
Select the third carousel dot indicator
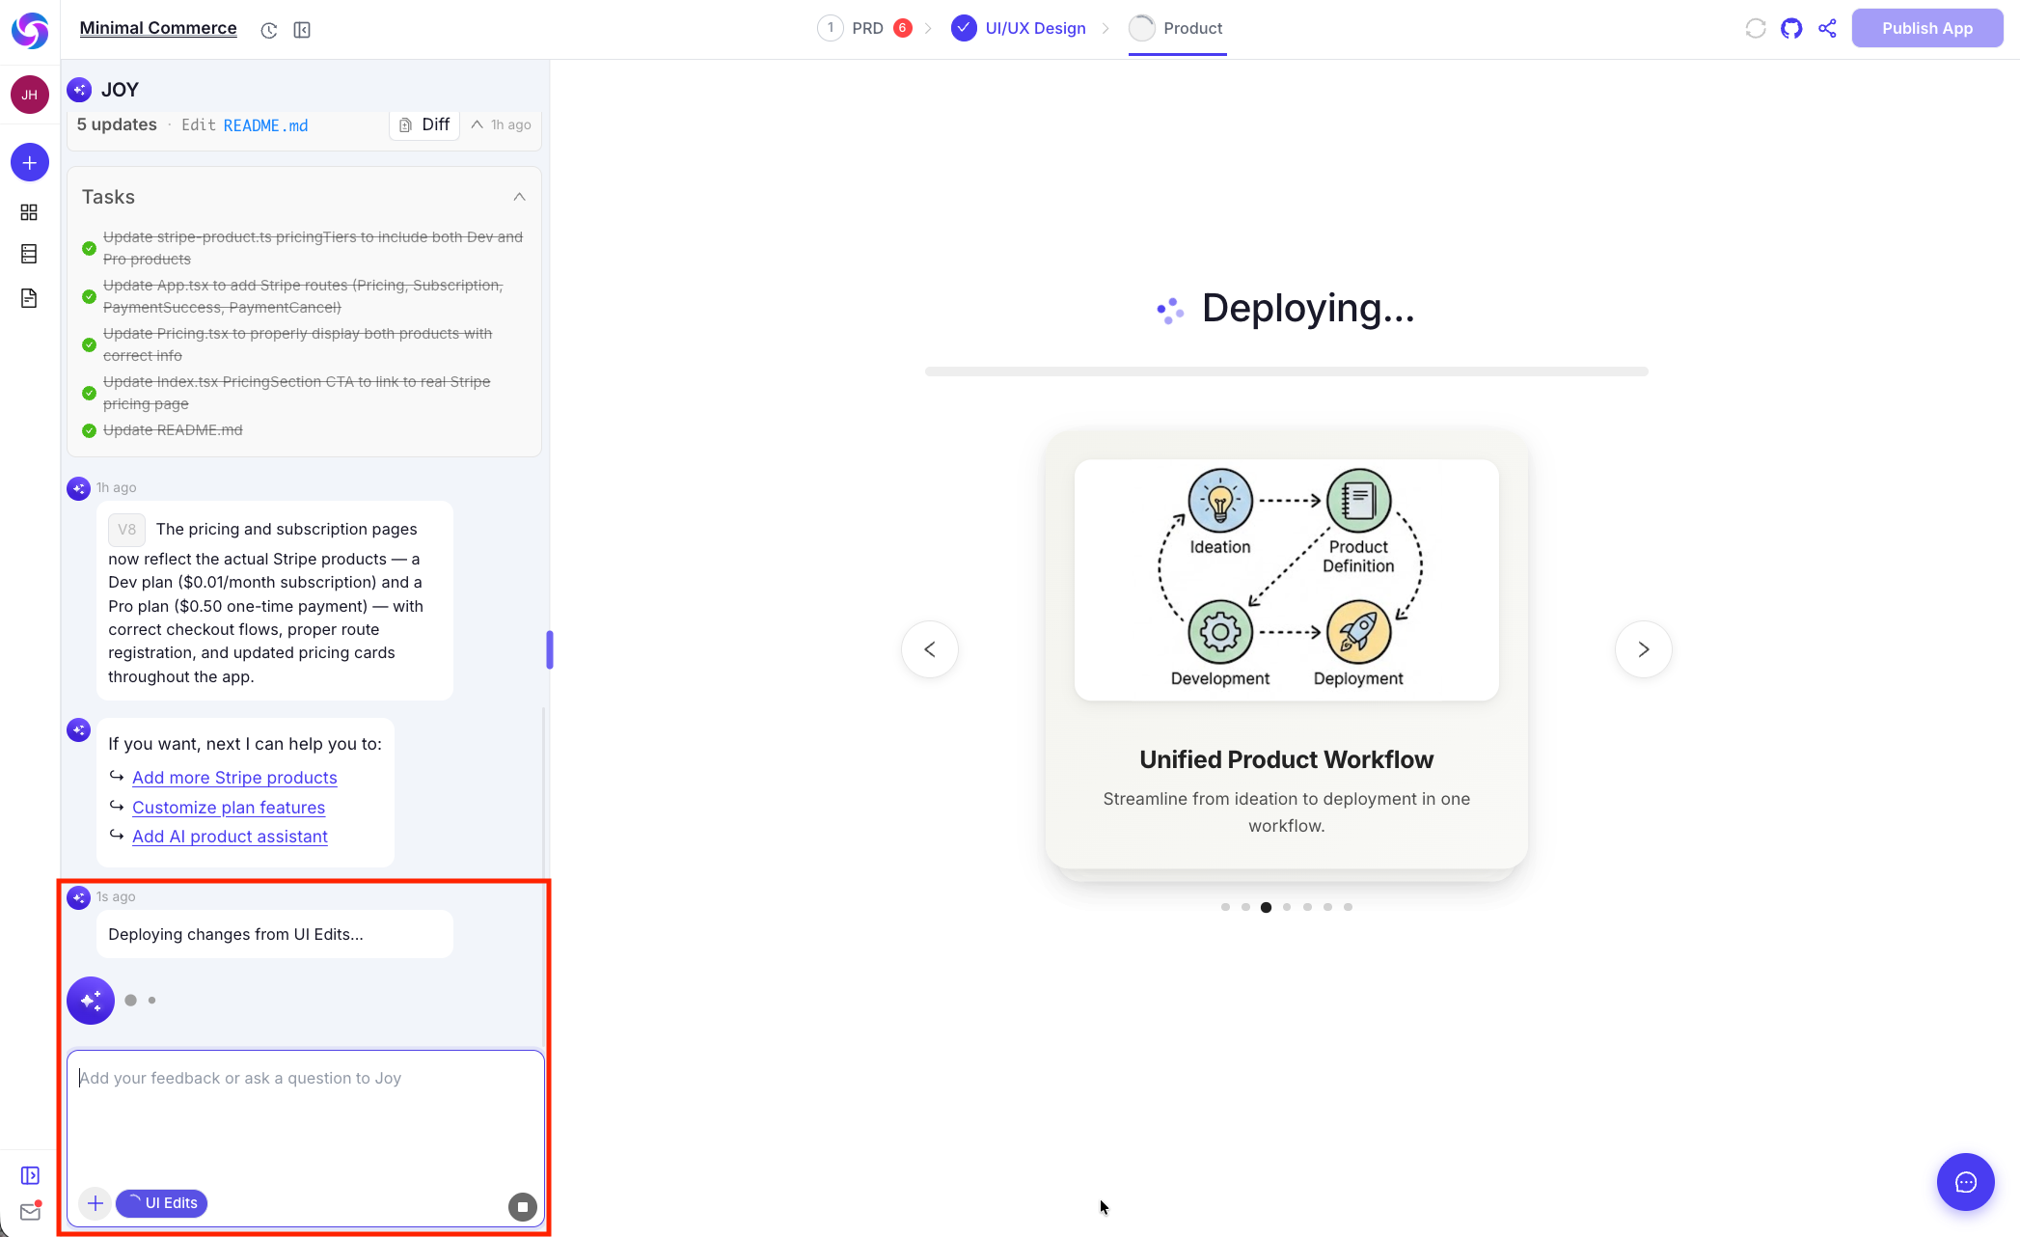(1266, 907)
